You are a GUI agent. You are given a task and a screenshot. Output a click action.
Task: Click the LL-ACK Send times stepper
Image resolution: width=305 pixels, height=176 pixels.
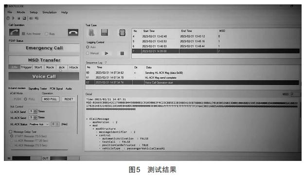click(35, 111)
